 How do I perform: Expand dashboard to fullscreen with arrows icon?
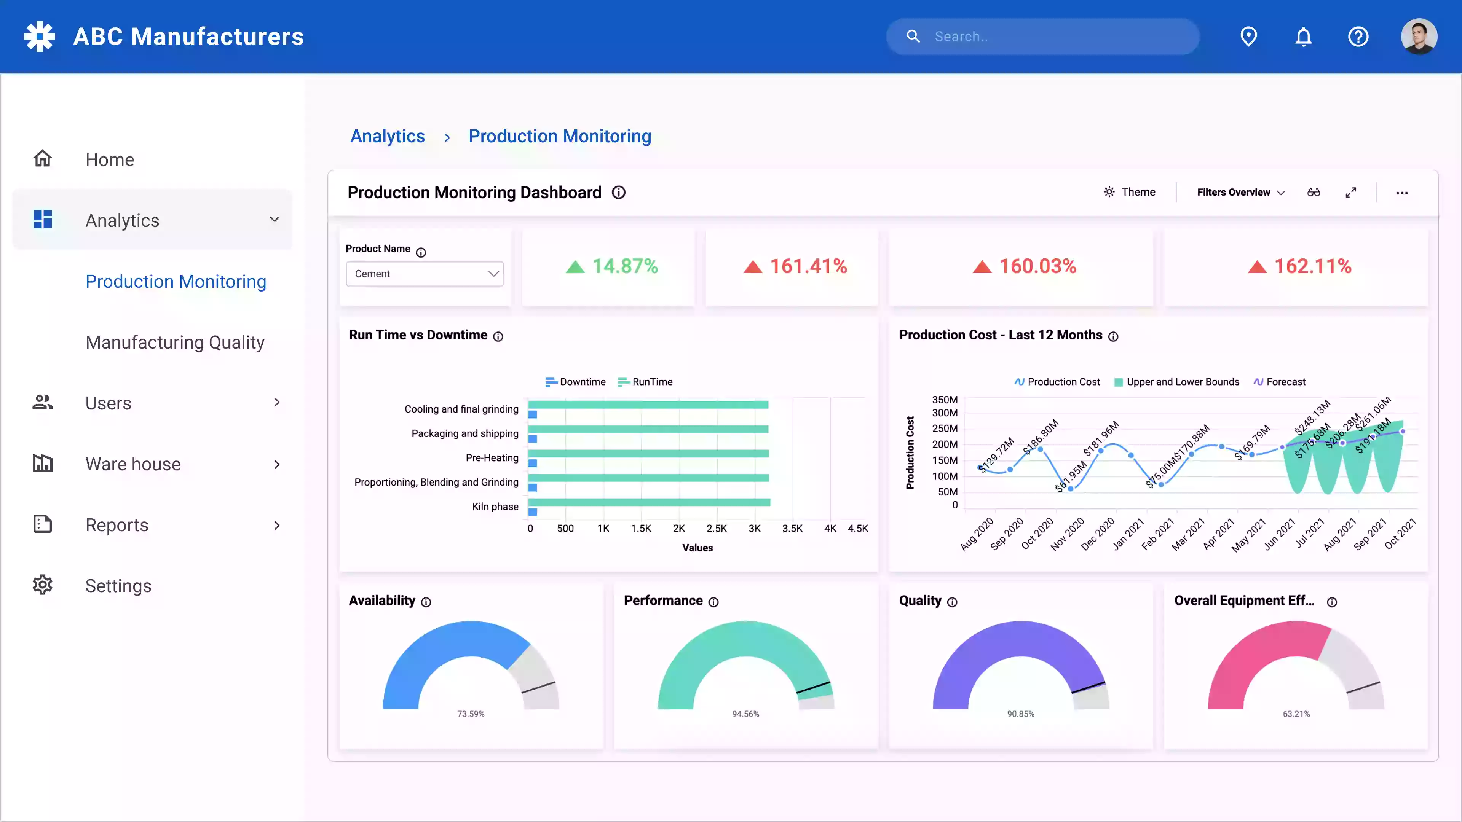(x=1351, y=192)
